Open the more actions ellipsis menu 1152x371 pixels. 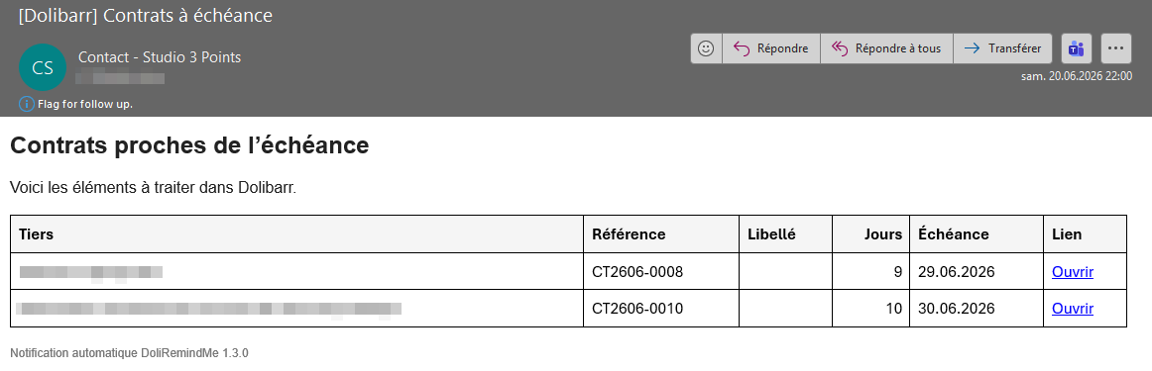tap(1115, 48)
